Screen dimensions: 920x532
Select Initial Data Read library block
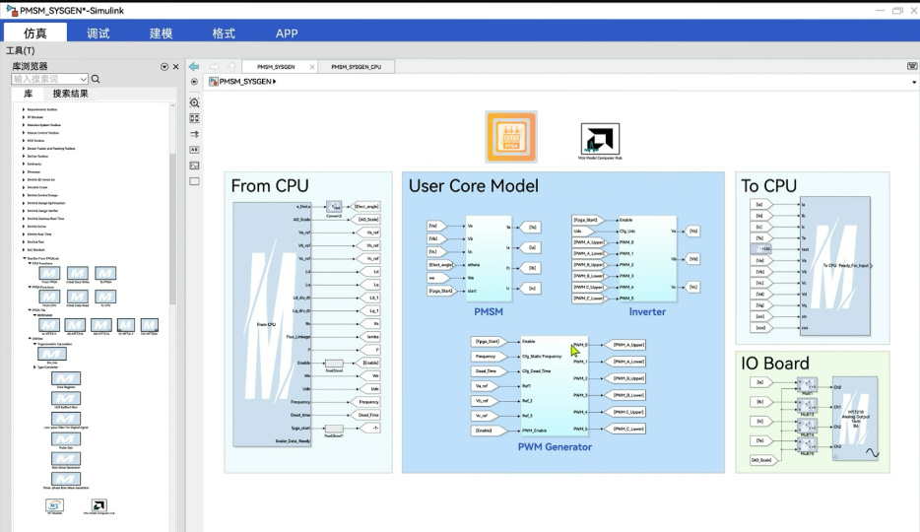click(78, 297)
